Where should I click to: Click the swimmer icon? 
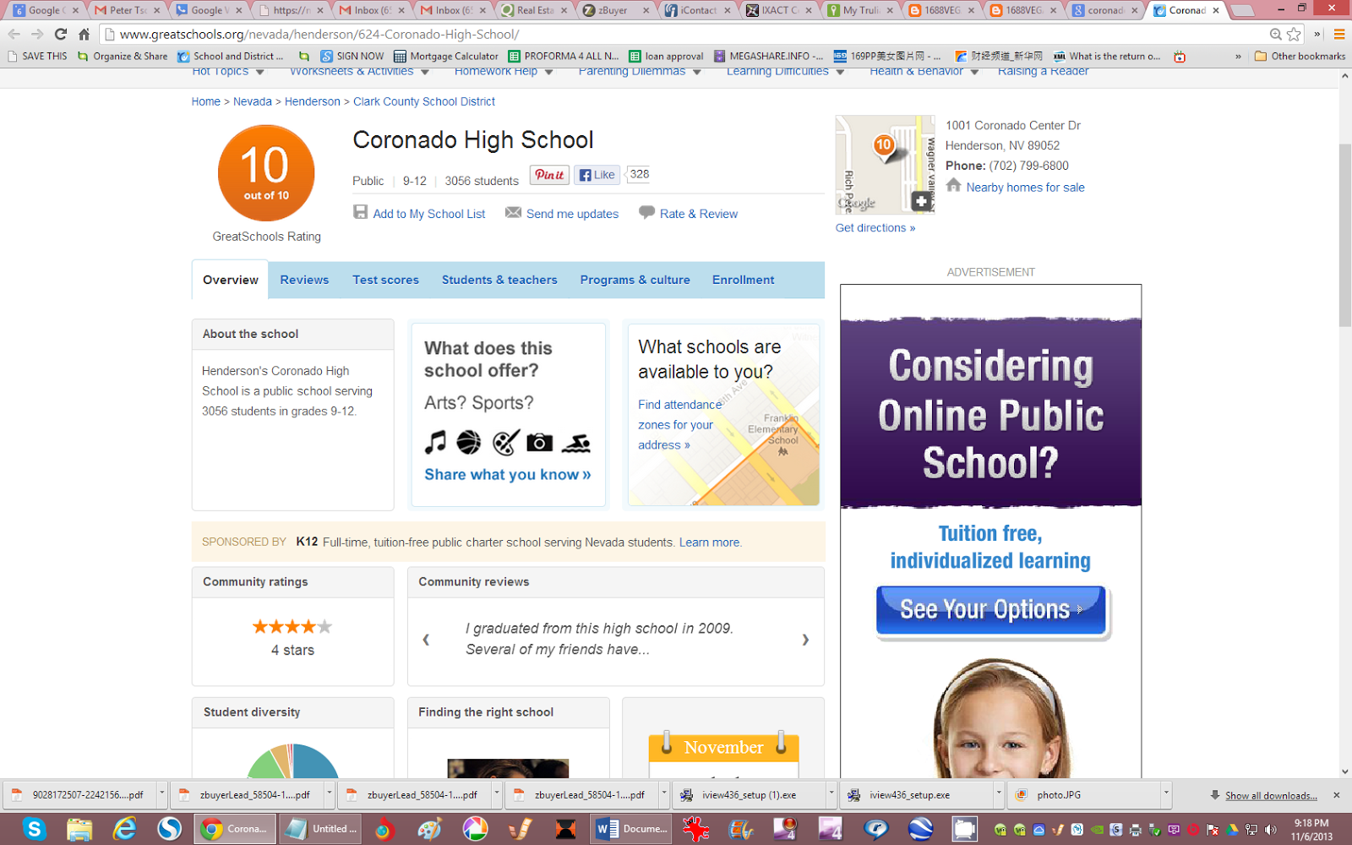point(576,443)
